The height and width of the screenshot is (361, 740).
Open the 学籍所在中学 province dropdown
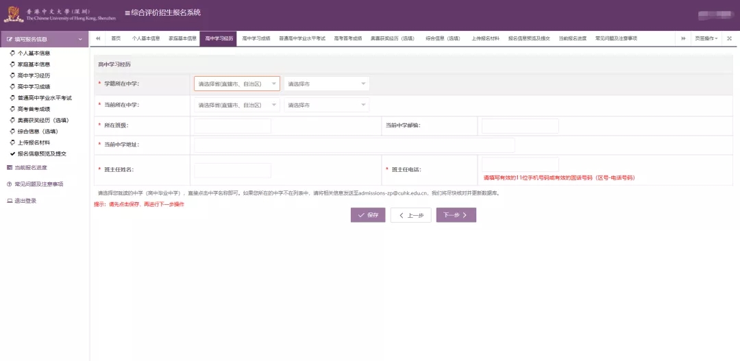(x=237, y=84)
